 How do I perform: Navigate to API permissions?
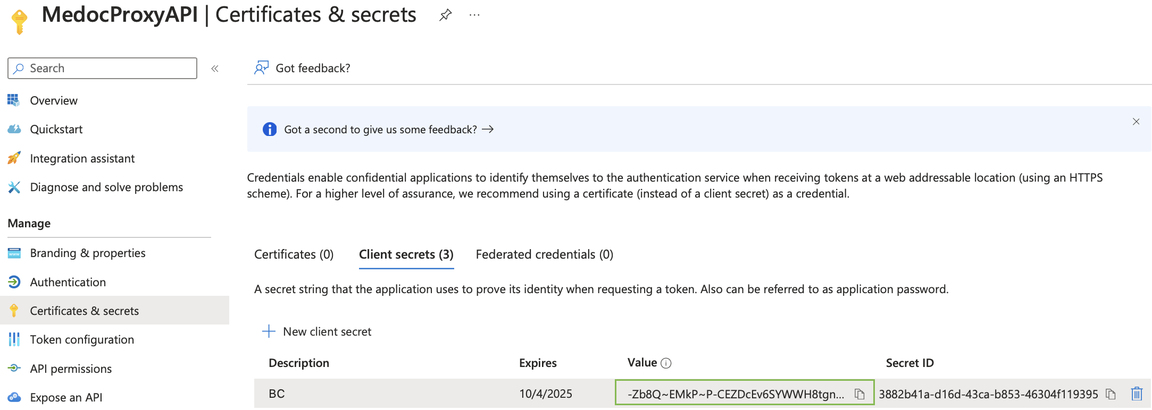pyautogui.click(x=70, y=369)
